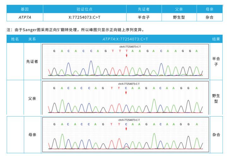Click the ATP7A:X:77254073:C>T blue header in lower table
The width and height of the screenshot is (227, 156).
[x=125, y=39]
